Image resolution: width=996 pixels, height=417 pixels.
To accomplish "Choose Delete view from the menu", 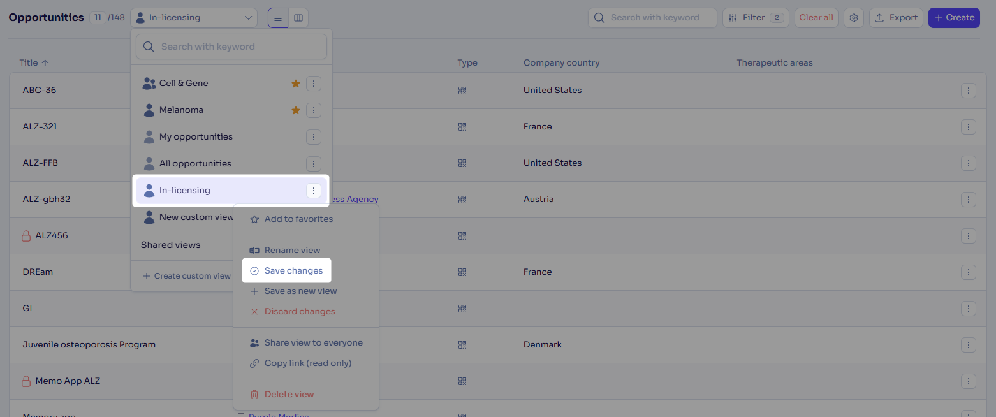I will (x=289, y=395).
